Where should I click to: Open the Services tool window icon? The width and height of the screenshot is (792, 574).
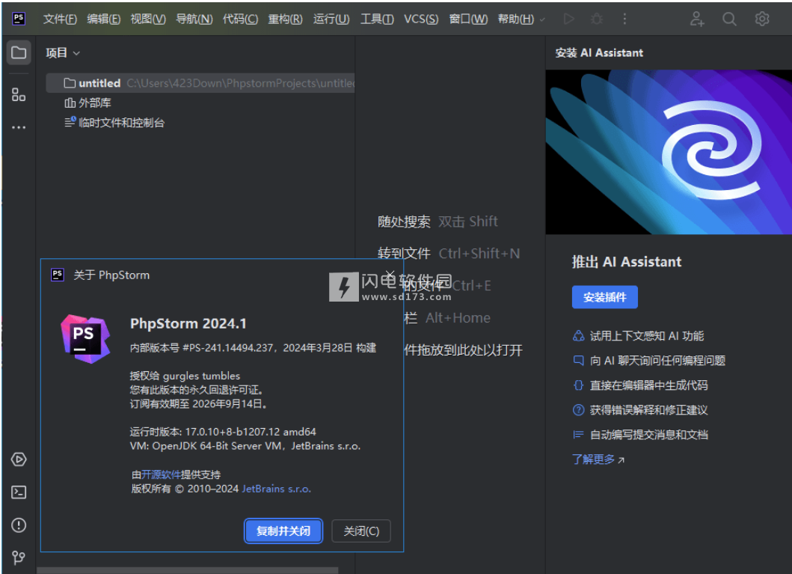point(19,459)
